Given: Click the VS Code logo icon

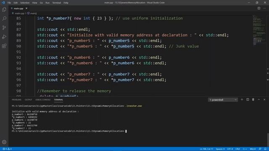Looking at the screenshot, I should pos(3,3).
